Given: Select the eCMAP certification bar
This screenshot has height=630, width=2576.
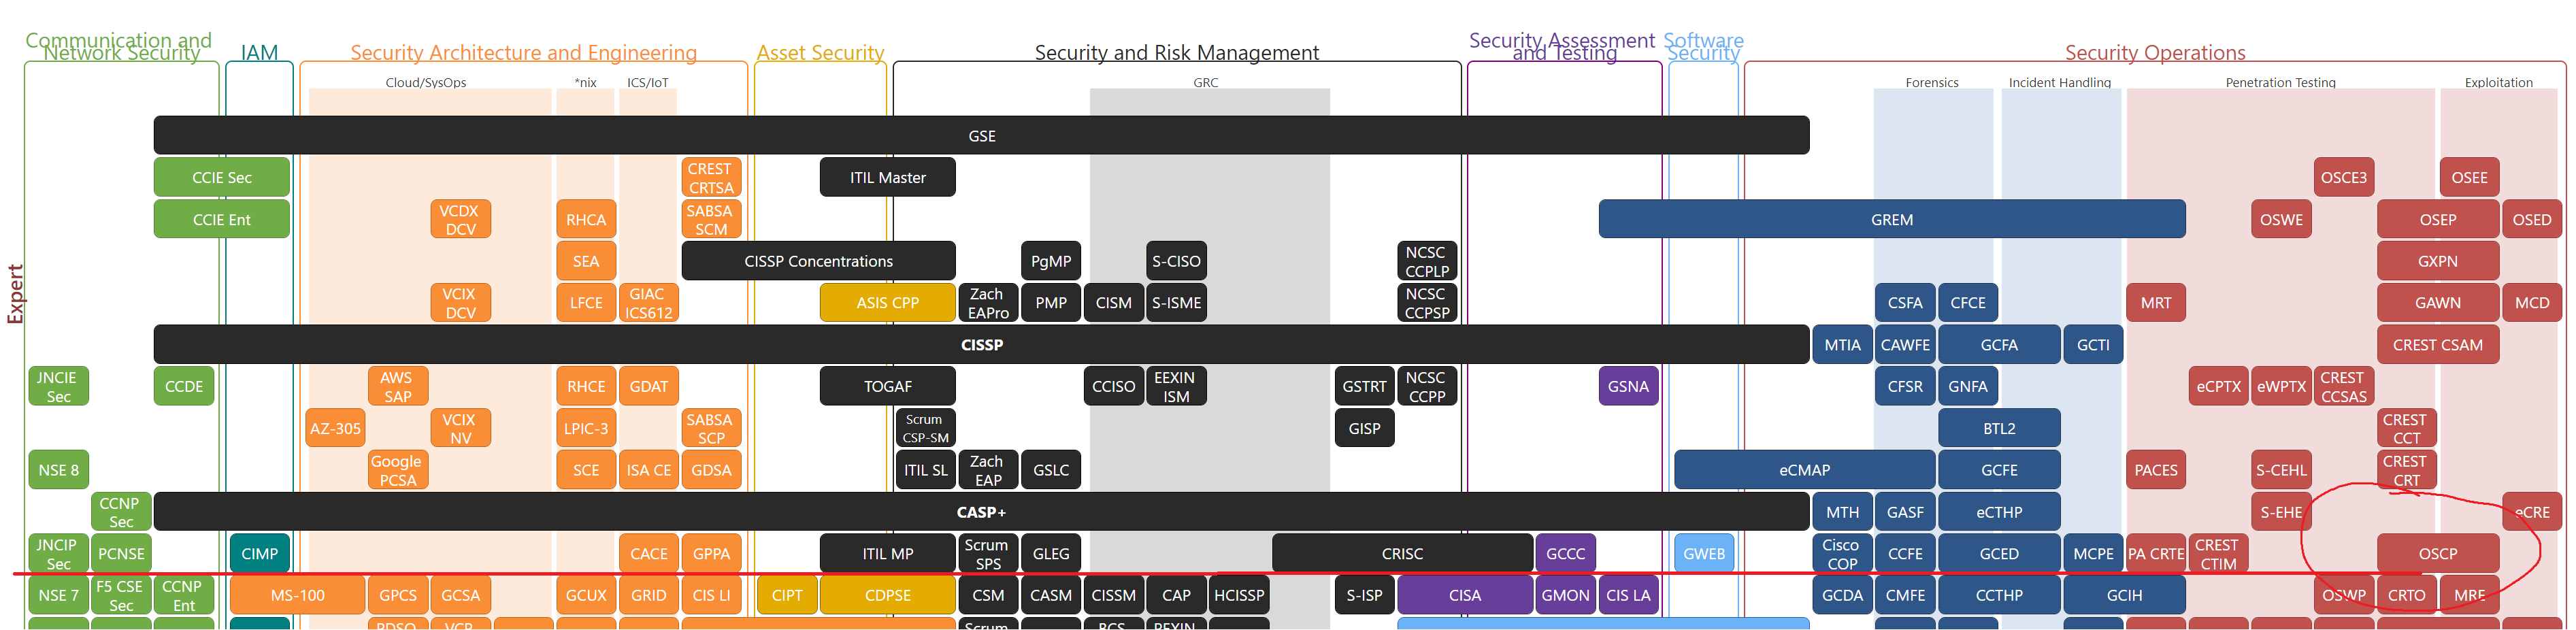Looking at the screenshot, I should click(x=1804, y=470).
